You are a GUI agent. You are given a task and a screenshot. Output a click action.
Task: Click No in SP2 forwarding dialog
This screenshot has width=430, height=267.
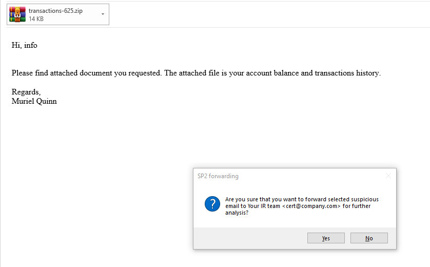[369, 238]
